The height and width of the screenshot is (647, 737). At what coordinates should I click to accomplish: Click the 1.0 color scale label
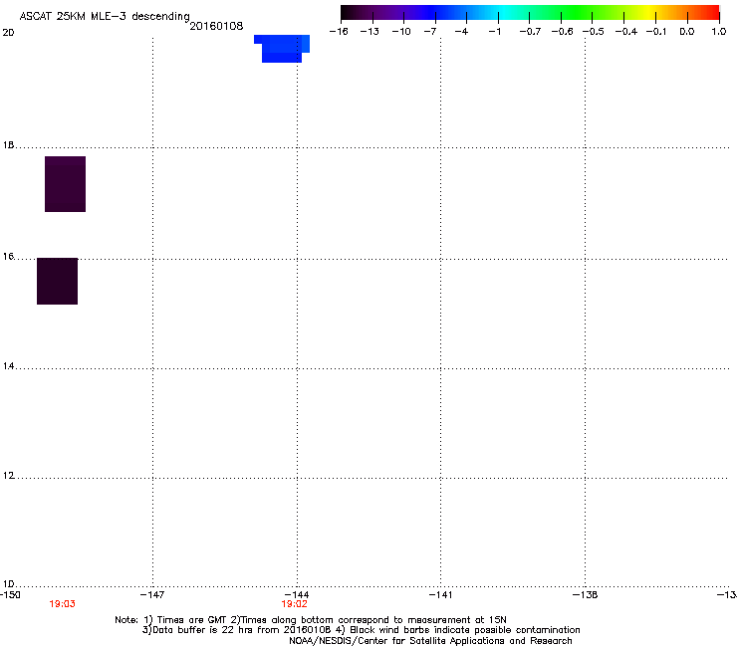click(719, 32)
